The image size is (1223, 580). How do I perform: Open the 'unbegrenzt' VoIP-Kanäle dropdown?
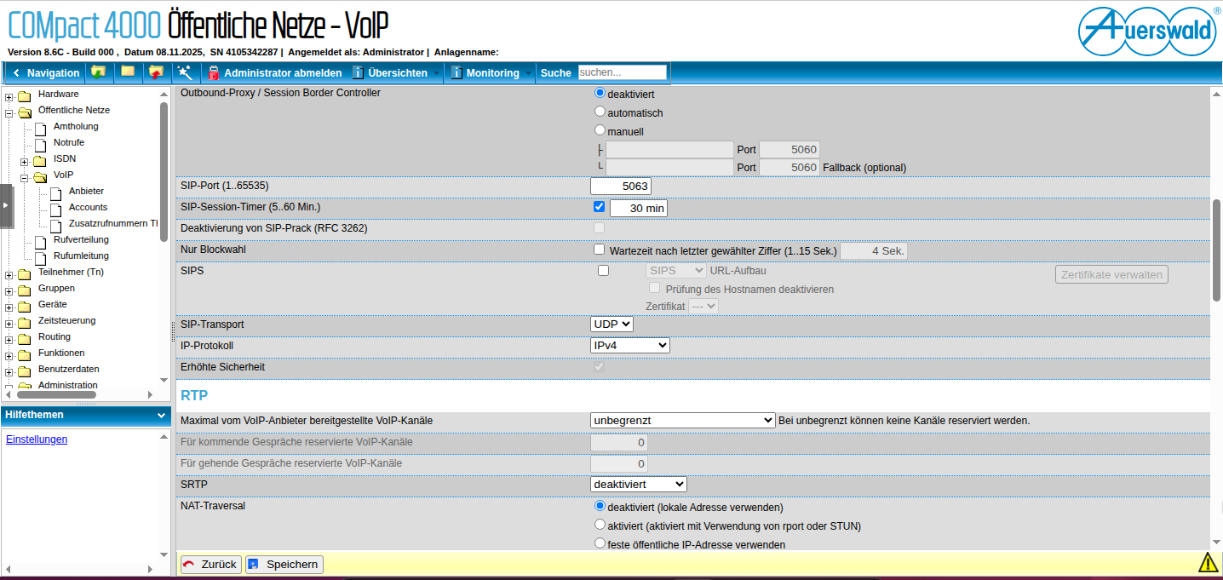point(682,420)
